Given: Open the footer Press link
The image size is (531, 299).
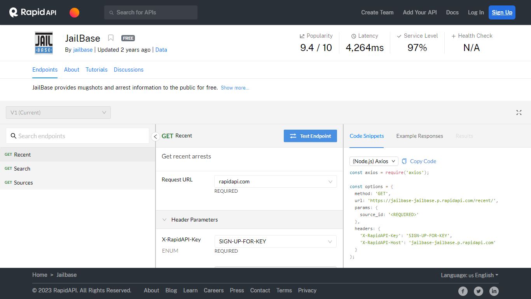Looking at the screenshot, I should click(237, 290).
